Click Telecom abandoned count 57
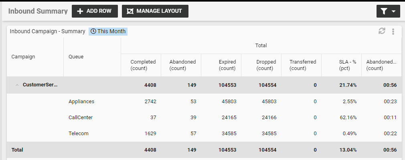The image size is (405, 160). (x=193, y=134)
